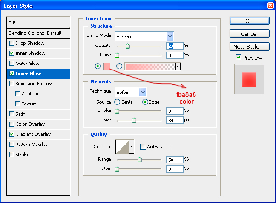276x203 pixels.
Task: Select Blending Options: Default
Action: coord(38,33)
